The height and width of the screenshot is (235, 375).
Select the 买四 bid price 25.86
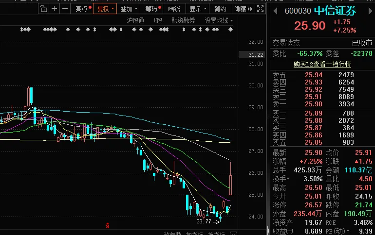pos(314,135)
